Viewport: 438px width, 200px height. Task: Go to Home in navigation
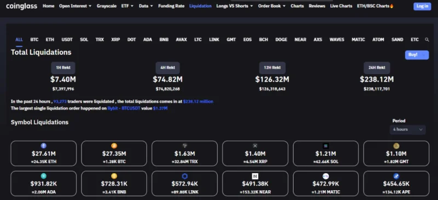[48, 6]
